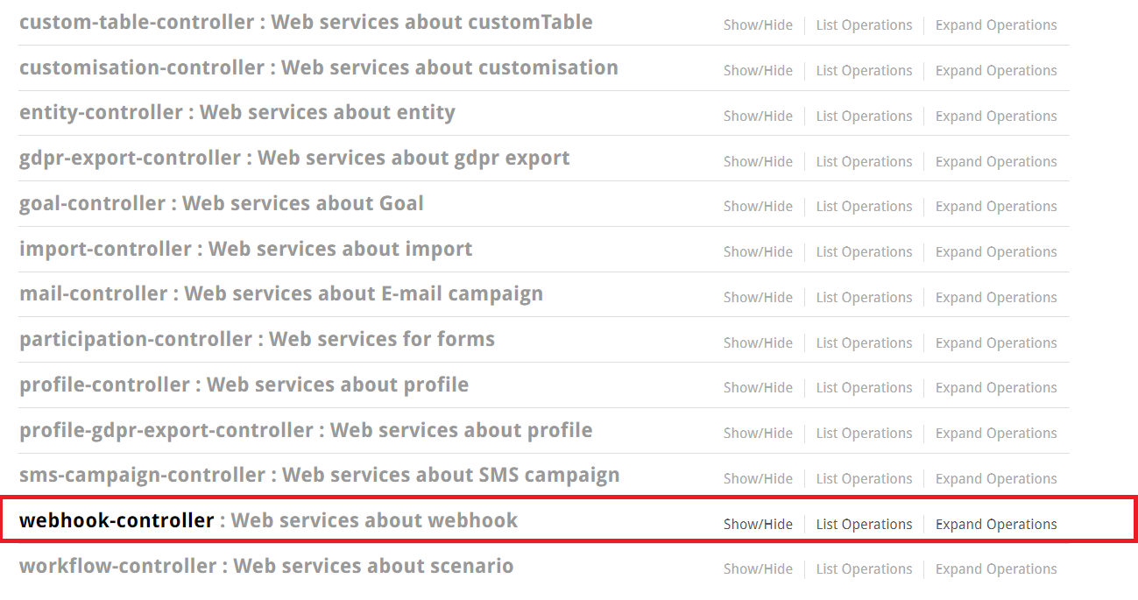
Task: Open the gdpr-export-controller heading
Action: pos(130,158)
